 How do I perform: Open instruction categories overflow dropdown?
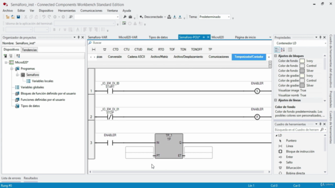pos(269,57)
